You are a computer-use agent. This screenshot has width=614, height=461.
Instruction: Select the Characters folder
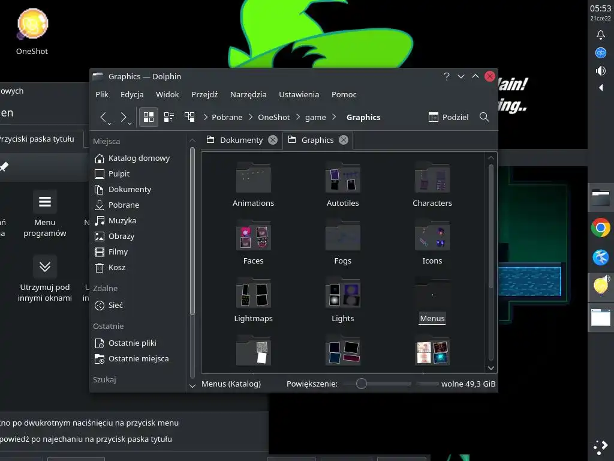point(432,185)
